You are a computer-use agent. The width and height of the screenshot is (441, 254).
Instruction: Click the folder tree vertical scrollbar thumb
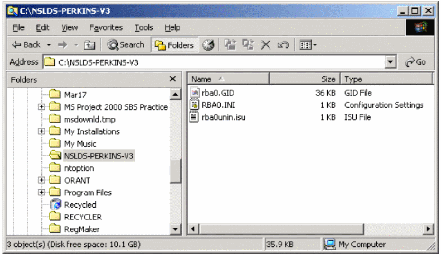coord(175,171)
